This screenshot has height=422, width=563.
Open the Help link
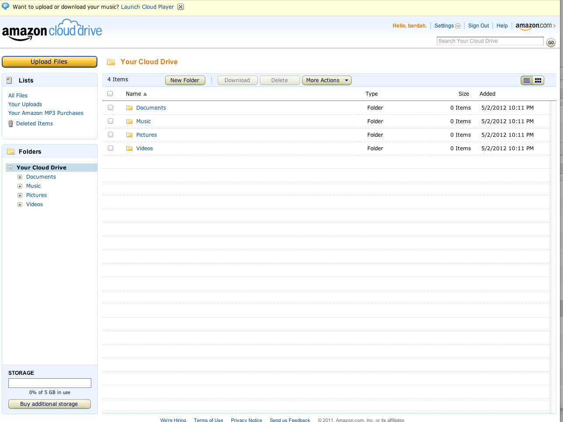click(502, 26)
